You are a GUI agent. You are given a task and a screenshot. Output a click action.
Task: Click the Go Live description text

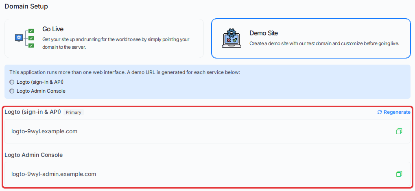(116, 43)
